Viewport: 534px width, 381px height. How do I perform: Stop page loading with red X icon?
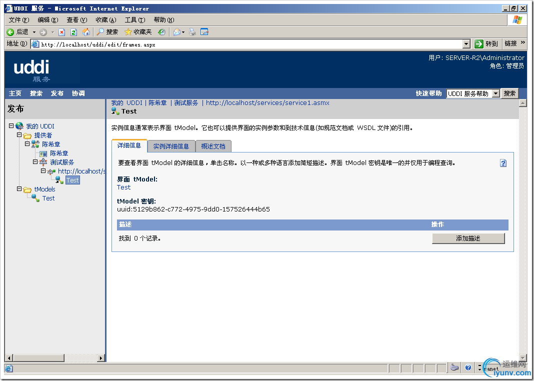61,32
